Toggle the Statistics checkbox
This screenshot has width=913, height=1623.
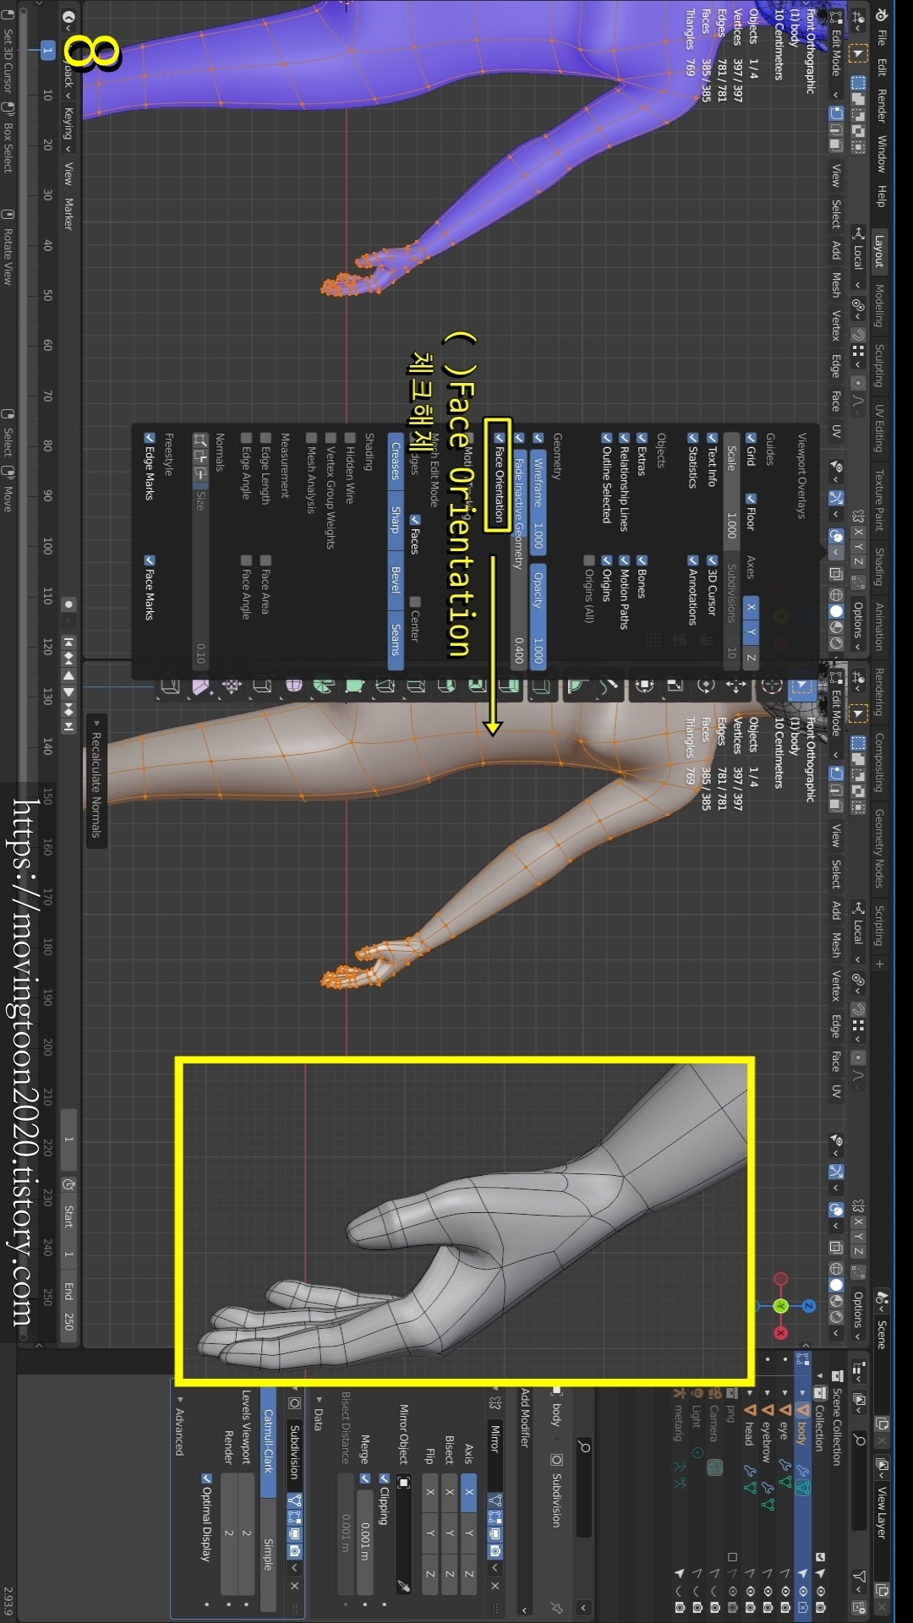[x=692, y=439]
